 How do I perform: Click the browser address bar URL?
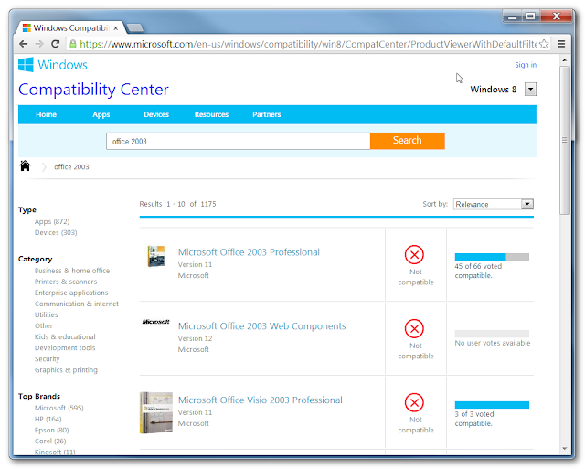308,44
